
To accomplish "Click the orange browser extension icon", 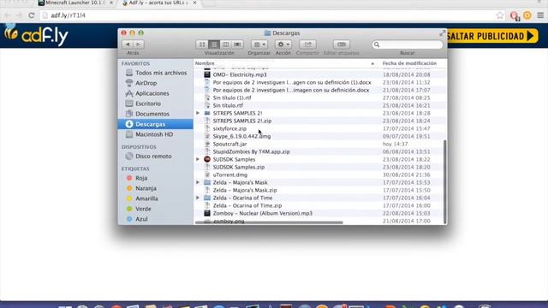I will click(x=527, y=15).
